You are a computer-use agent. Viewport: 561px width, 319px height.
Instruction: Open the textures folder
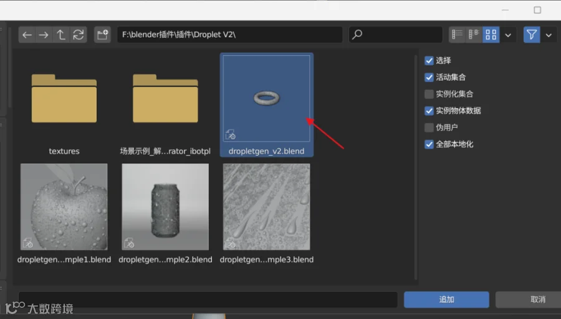[x=64, y=104]
